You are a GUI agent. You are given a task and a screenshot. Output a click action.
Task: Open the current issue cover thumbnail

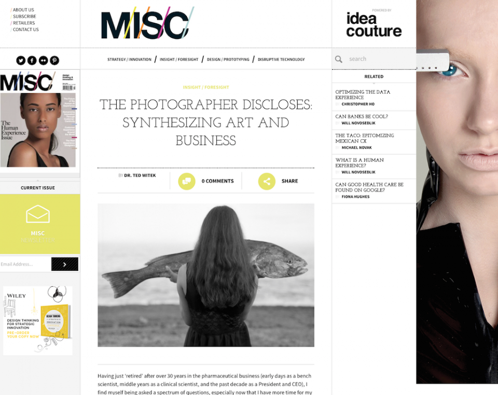pyautogui.click(x=38, y=119)
